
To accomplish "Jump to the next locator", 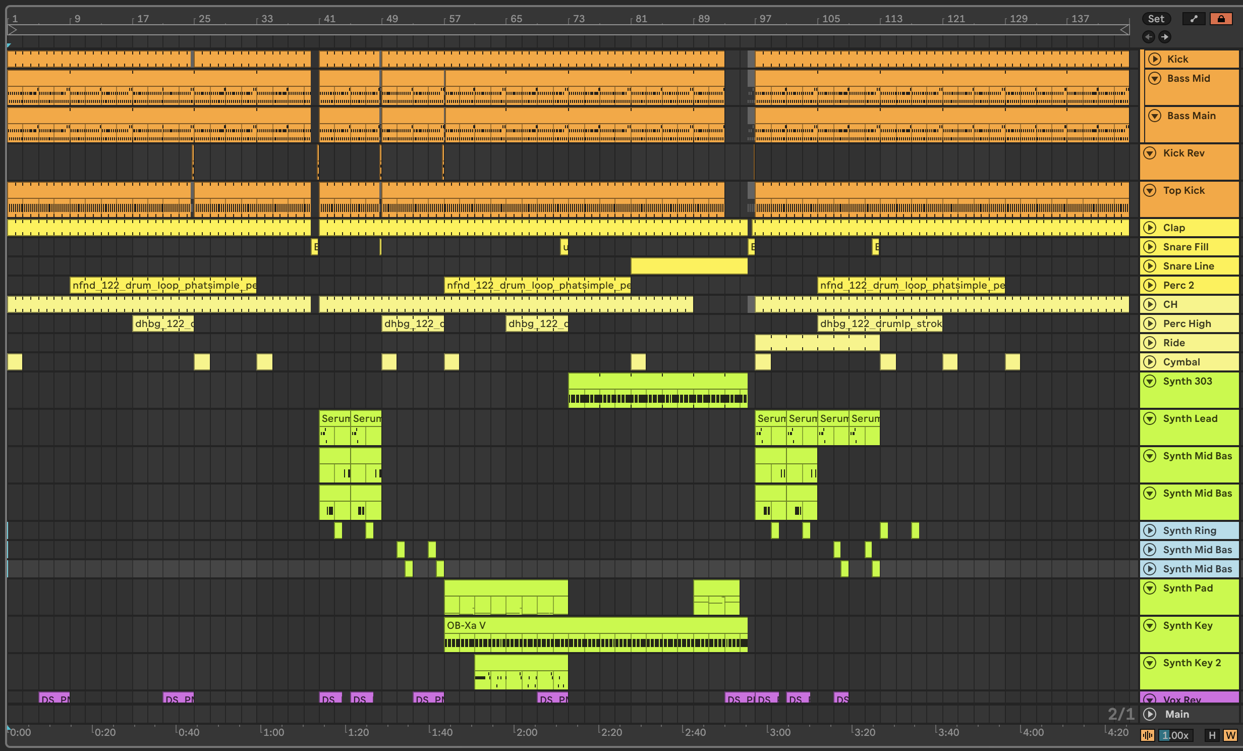I will (1164, 36).
